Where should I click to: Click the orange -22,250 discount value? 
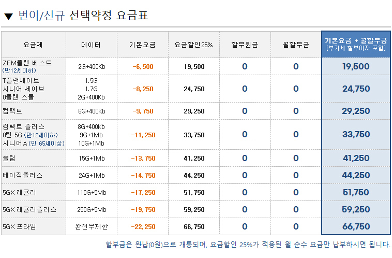(x=142, y=226)
